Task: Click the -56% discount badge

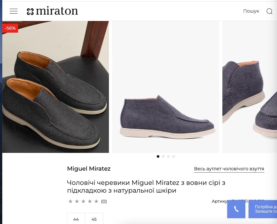Action: (x=10, y=28)
